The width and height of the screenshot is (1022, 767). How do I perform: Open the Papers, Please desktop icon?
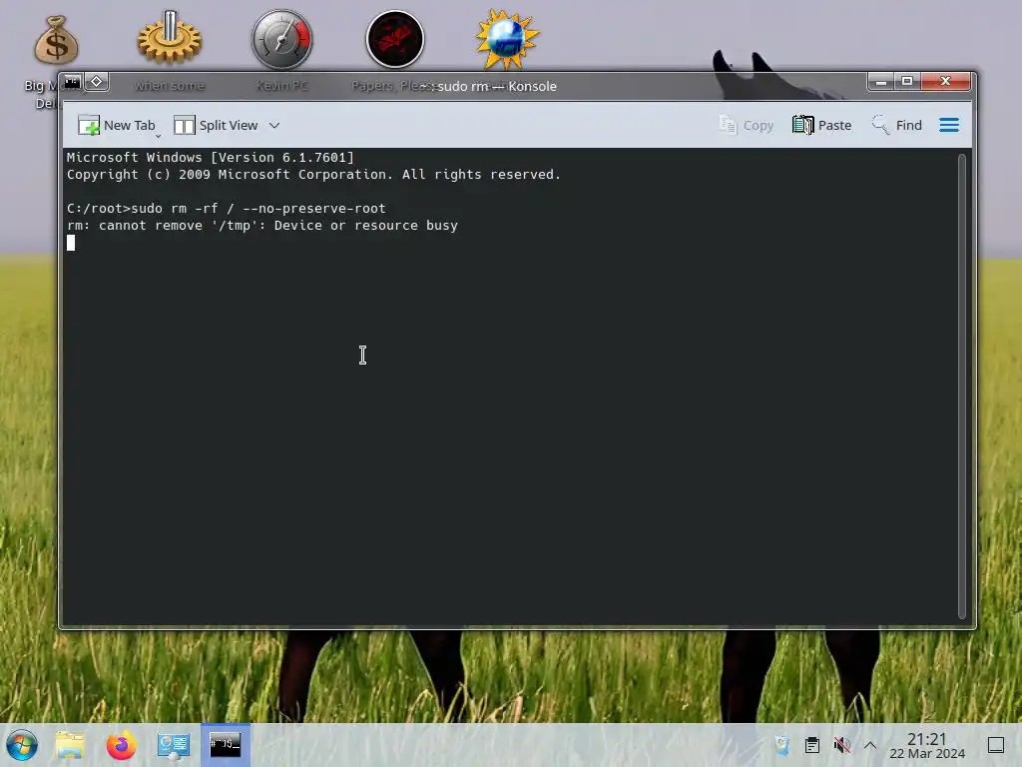pyautogui.click(x=395, y=39)
